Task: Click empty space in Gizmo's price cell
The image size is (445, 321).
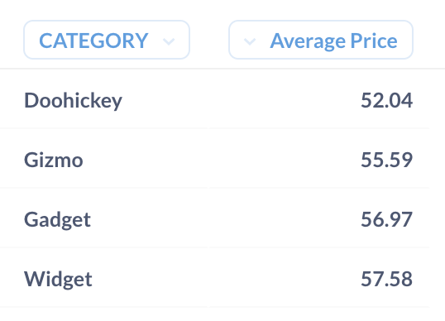Action: coord(284,160)
